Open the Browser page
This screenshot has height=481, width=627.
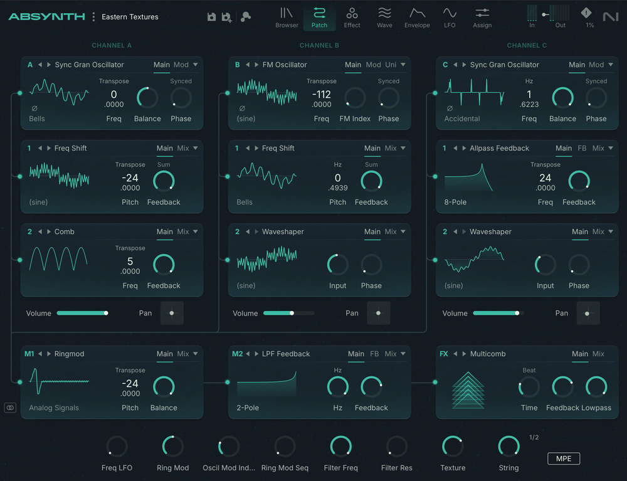pyautogui.click(x=287, y=18)
